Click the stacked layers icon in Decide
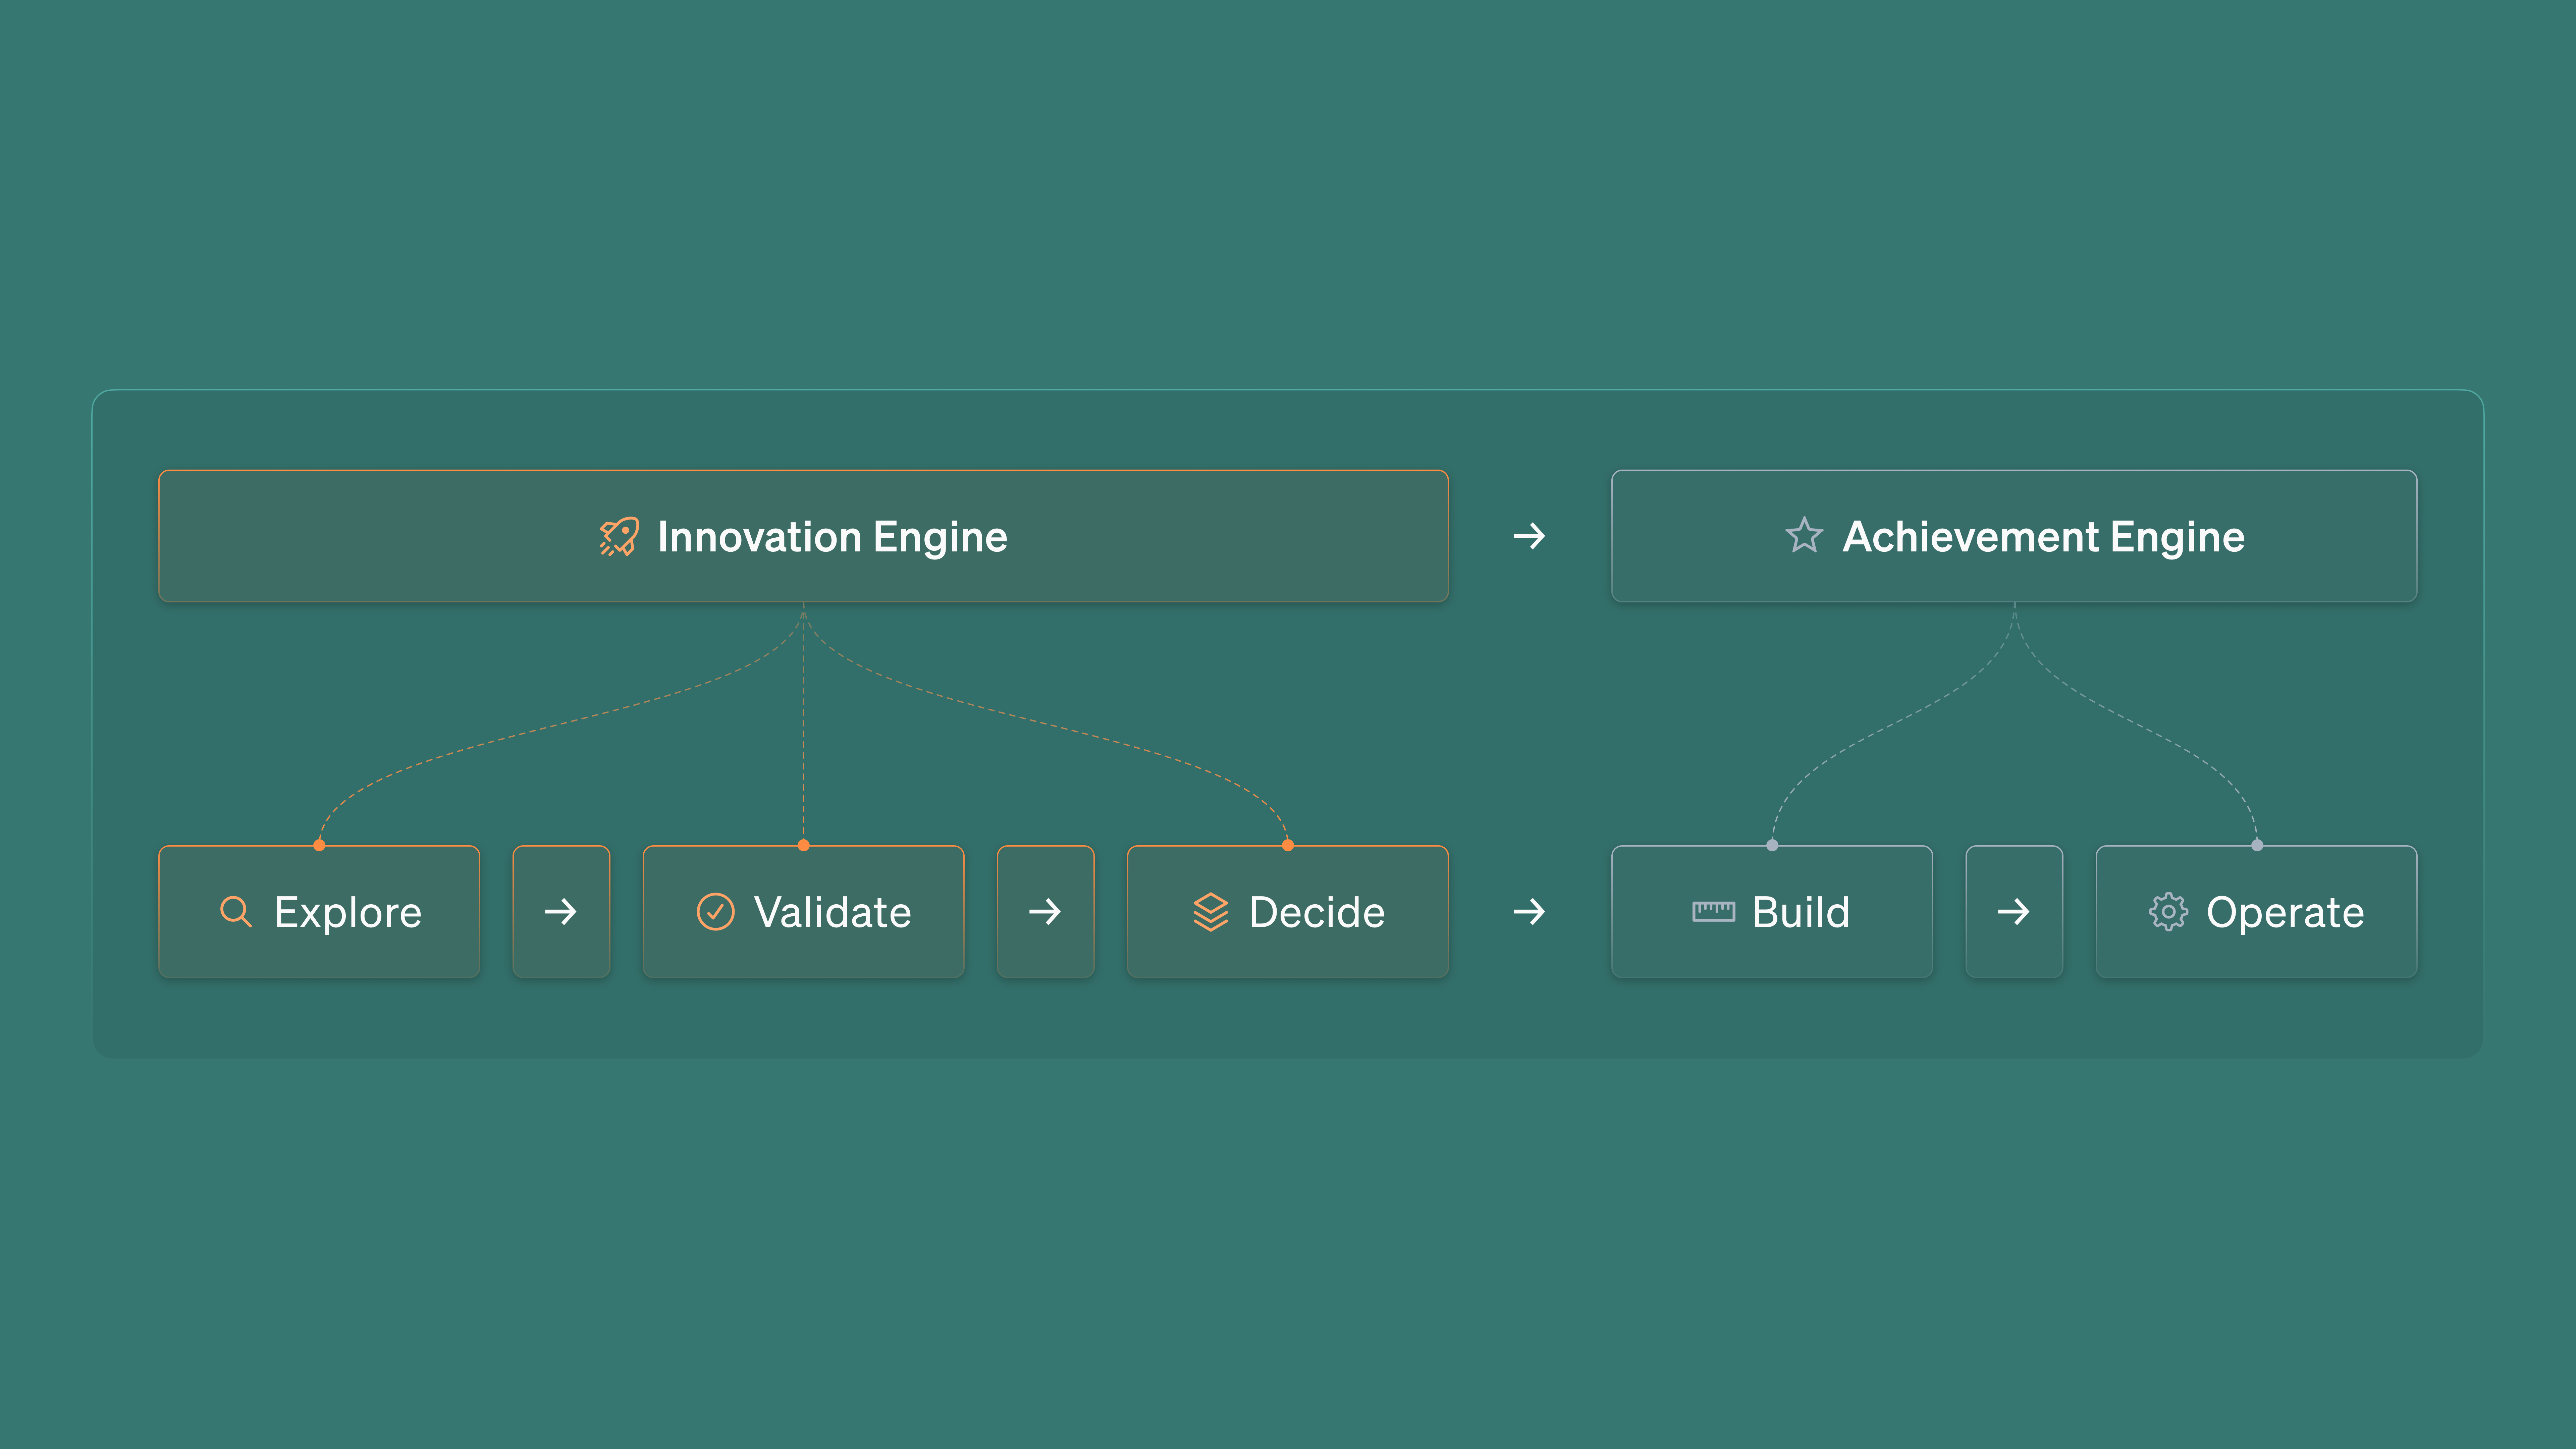This screenshot has width=2576, height=1449. click(x=1210, y=912)
